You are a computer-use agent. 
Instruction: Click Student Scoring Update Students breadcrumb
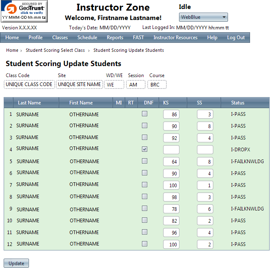[x=128, y=50]
